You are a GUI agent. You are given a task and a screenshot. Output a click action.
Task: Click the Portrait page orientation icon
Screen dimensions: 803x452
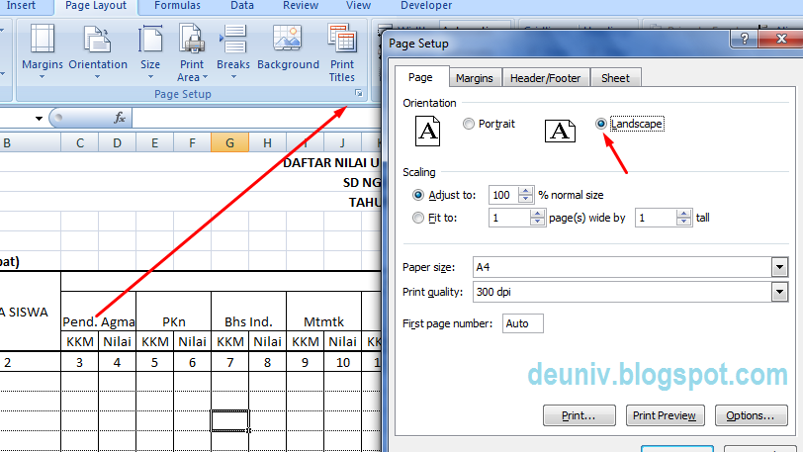pos(427,132)
